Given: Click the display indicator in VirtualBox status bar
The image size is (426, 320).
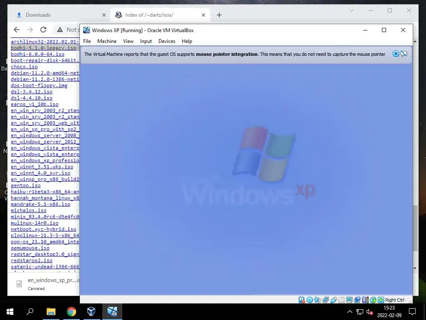Looking at the screenshot, I should [x=349, y=300].
